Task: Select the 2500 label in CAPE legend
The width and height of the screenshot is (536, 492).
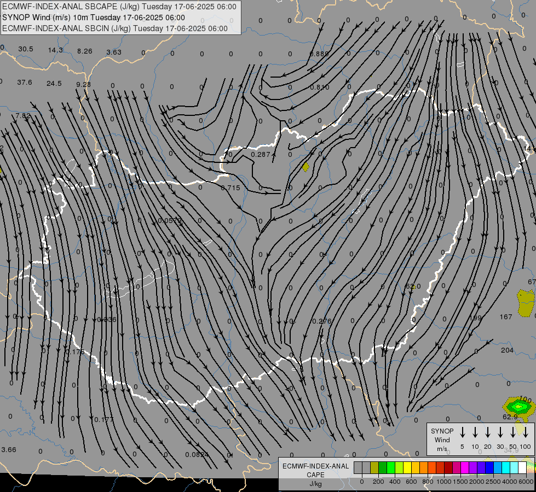Action: point(493,482)
